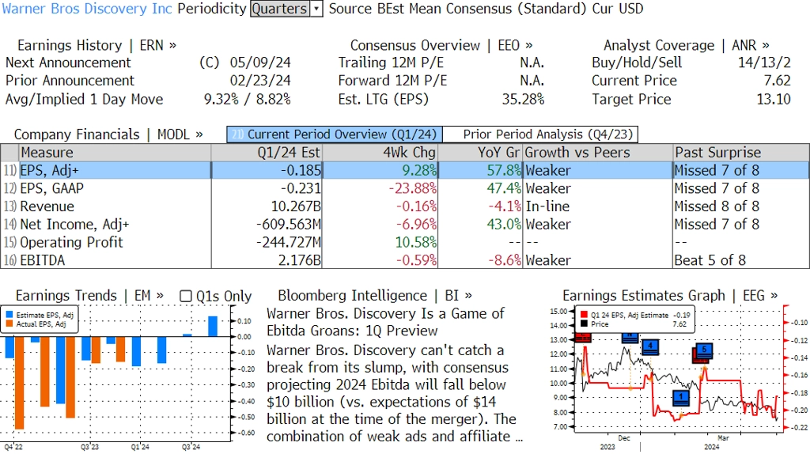Click the Next Announcement date 05/09/24
The width and height of the screenshot is (810, 454).
(x=260, y=62)
